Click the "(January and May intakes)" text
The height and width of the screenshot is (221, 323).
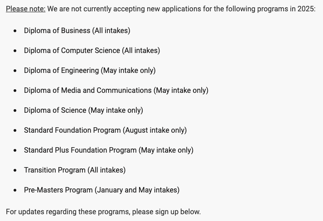click(137, 190)
